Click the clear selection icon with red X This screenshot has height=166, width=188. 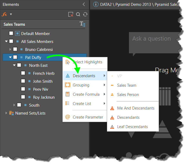pyautogui.click(x=70, y=15)
